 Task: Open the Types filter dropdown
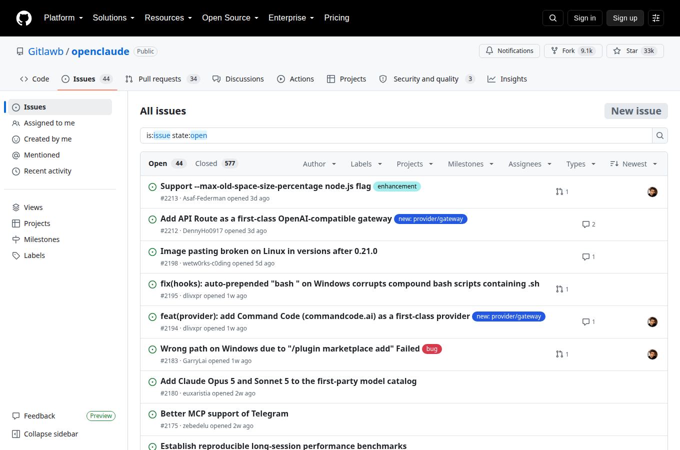[581, 164]
